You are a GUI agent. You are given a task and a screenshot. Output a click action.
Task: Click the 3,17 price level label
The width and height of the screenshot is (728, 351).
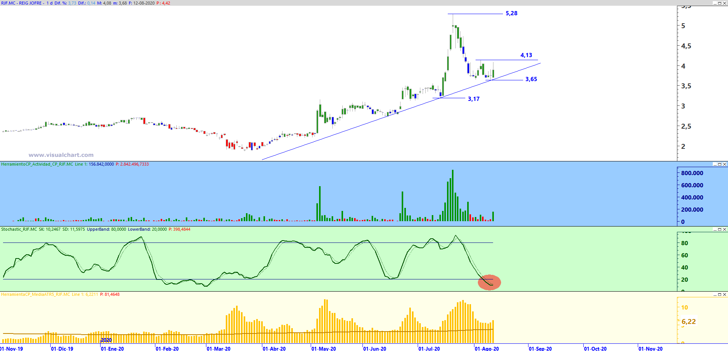(474, 99)
